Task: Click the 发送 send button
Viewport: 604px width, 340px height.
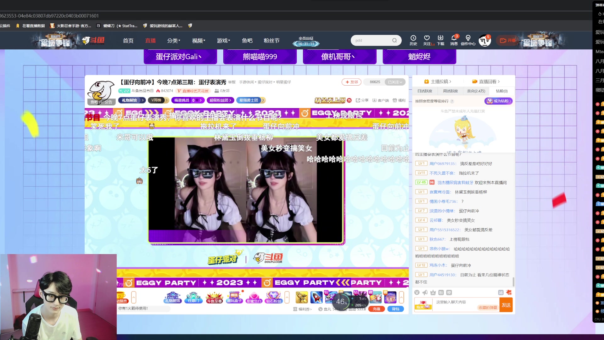Action: pos(506,305)
